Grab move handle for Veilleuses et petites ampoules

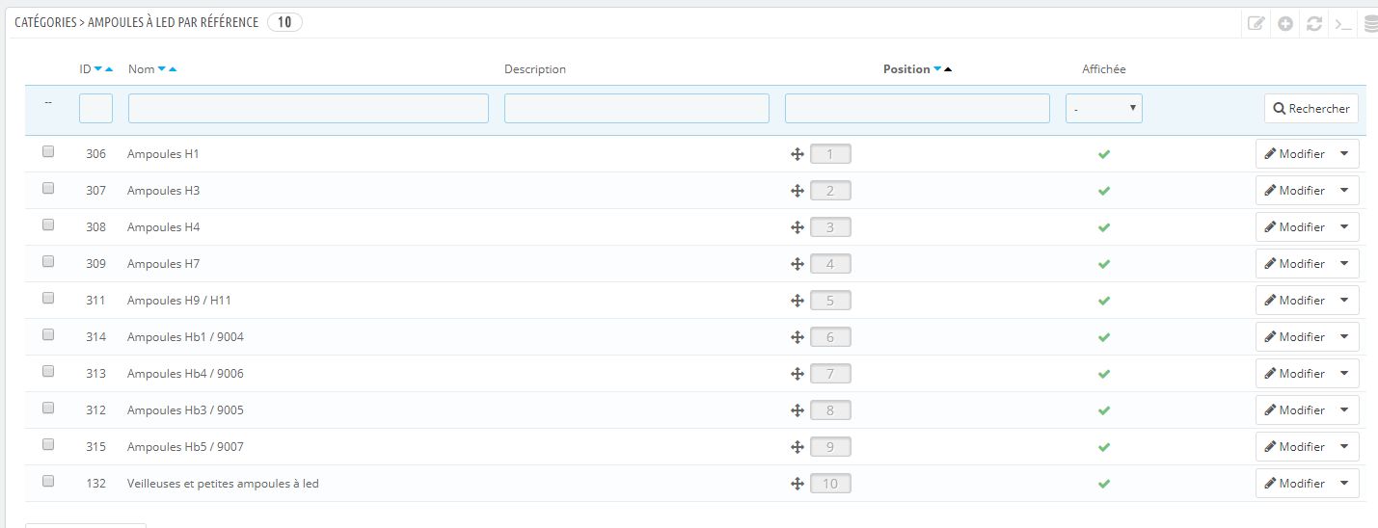tap(797, 484)
